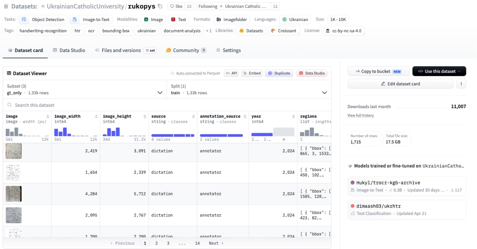Select the Object Detection task tag
477x249 pixels.
pos(43,19)
